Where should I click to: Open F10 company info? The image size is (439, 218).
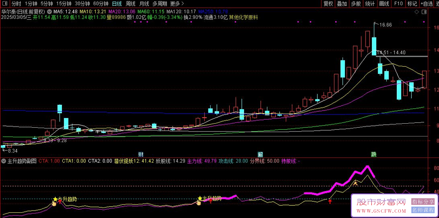pos(398,4)
